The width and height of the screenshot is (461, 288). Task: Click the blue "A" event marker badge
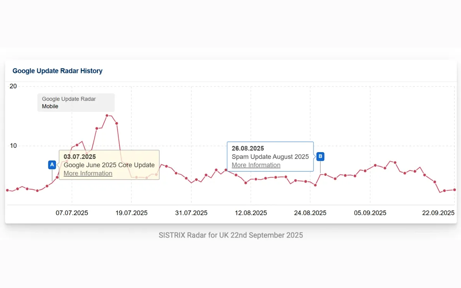52,165
